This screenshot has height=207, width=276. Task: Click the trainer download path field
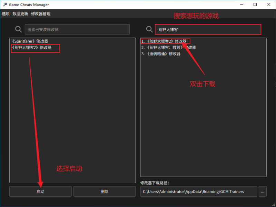(198, 191)
